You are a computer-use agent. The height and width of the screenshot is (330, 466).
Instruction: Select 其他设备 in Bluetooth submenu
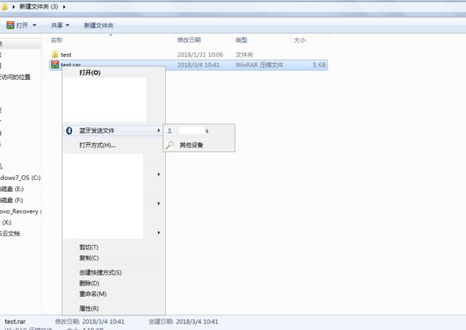point(192,145)
